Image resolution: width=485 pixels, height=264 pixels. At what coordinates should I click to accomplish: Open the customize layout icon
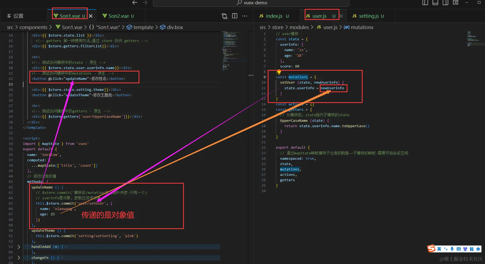coord(456,3)
